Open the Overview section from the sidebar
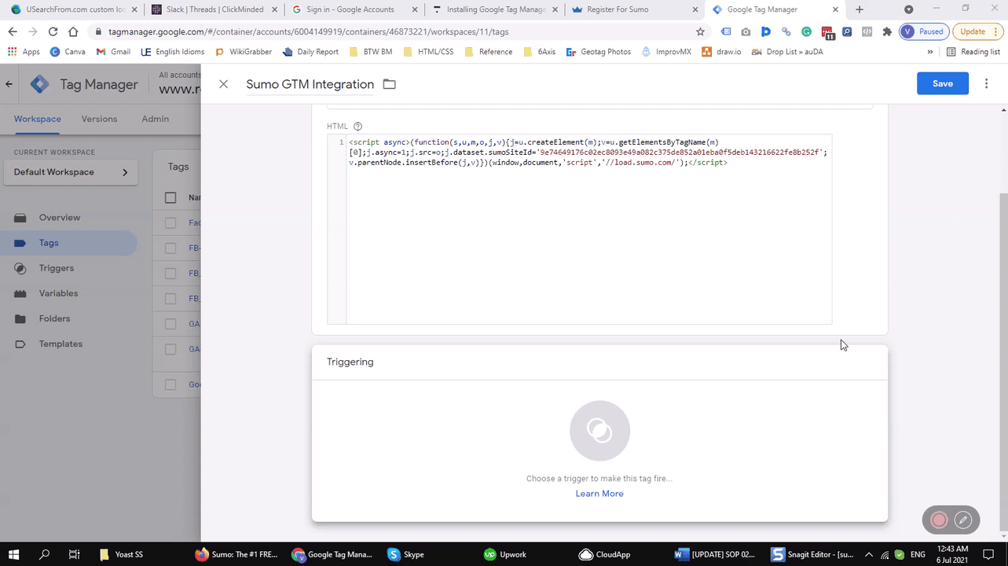 click(60, 217)
